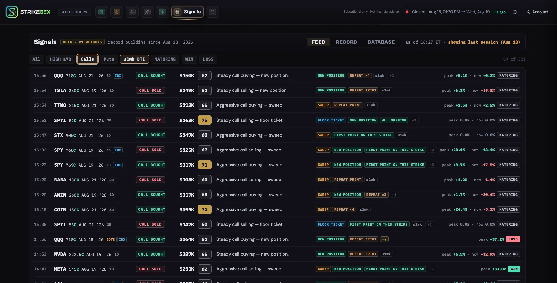Viewport: 557px width, 283px height.
Task: Click REPEAT ×3 tag on AMZN row
Action: coord(376,195)
